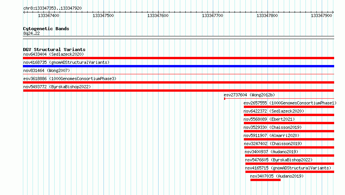Image resolution: width=345 pixels, height=195 pixels.
Task: Click the nsv6422372 (Sedlazeck2020) label
Action: click(x=274, y=111)
